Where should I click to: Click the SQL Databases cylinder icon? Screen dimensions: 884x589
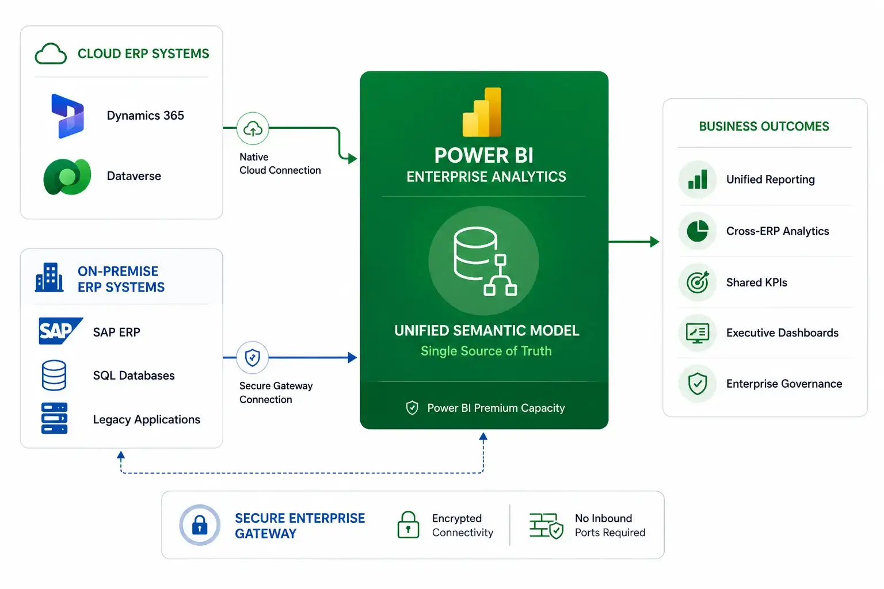(54, 376)
